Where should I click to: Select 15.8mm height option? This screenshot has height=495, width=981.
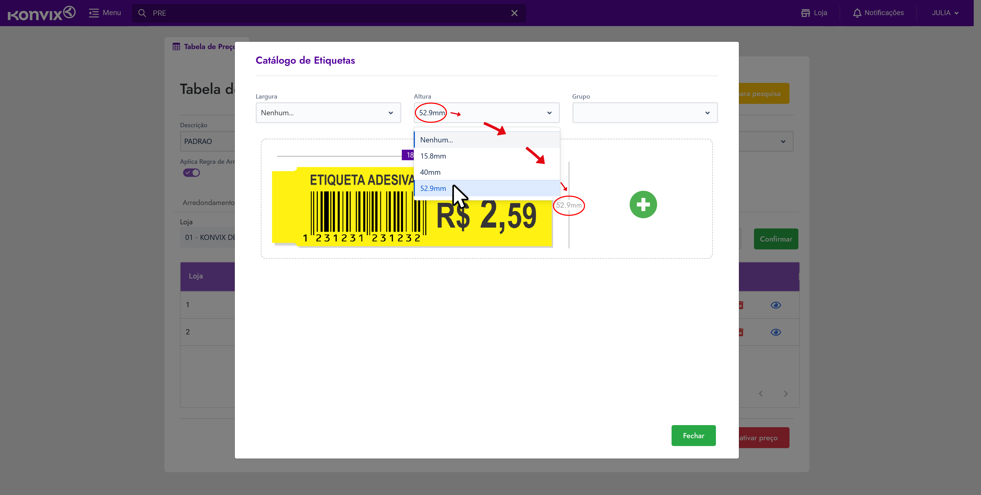coord(433,156)
